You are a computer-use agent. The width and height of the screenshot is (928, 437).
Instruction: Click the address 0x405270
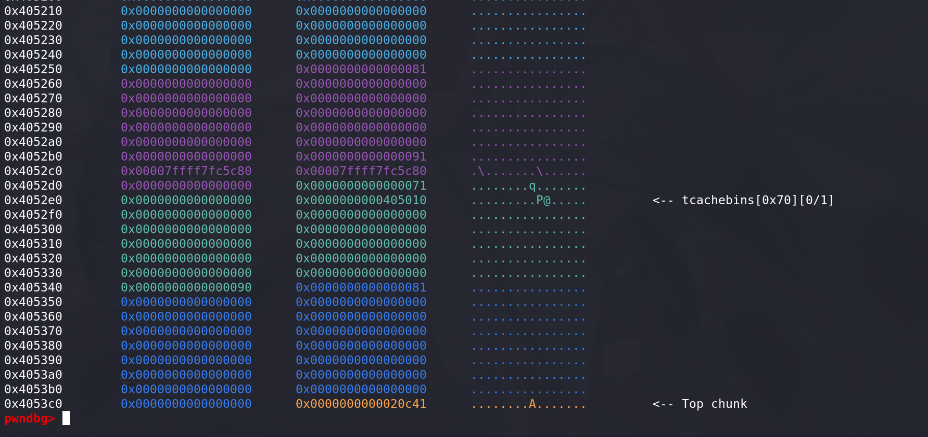pyautogui.click(x=33, y=98)
